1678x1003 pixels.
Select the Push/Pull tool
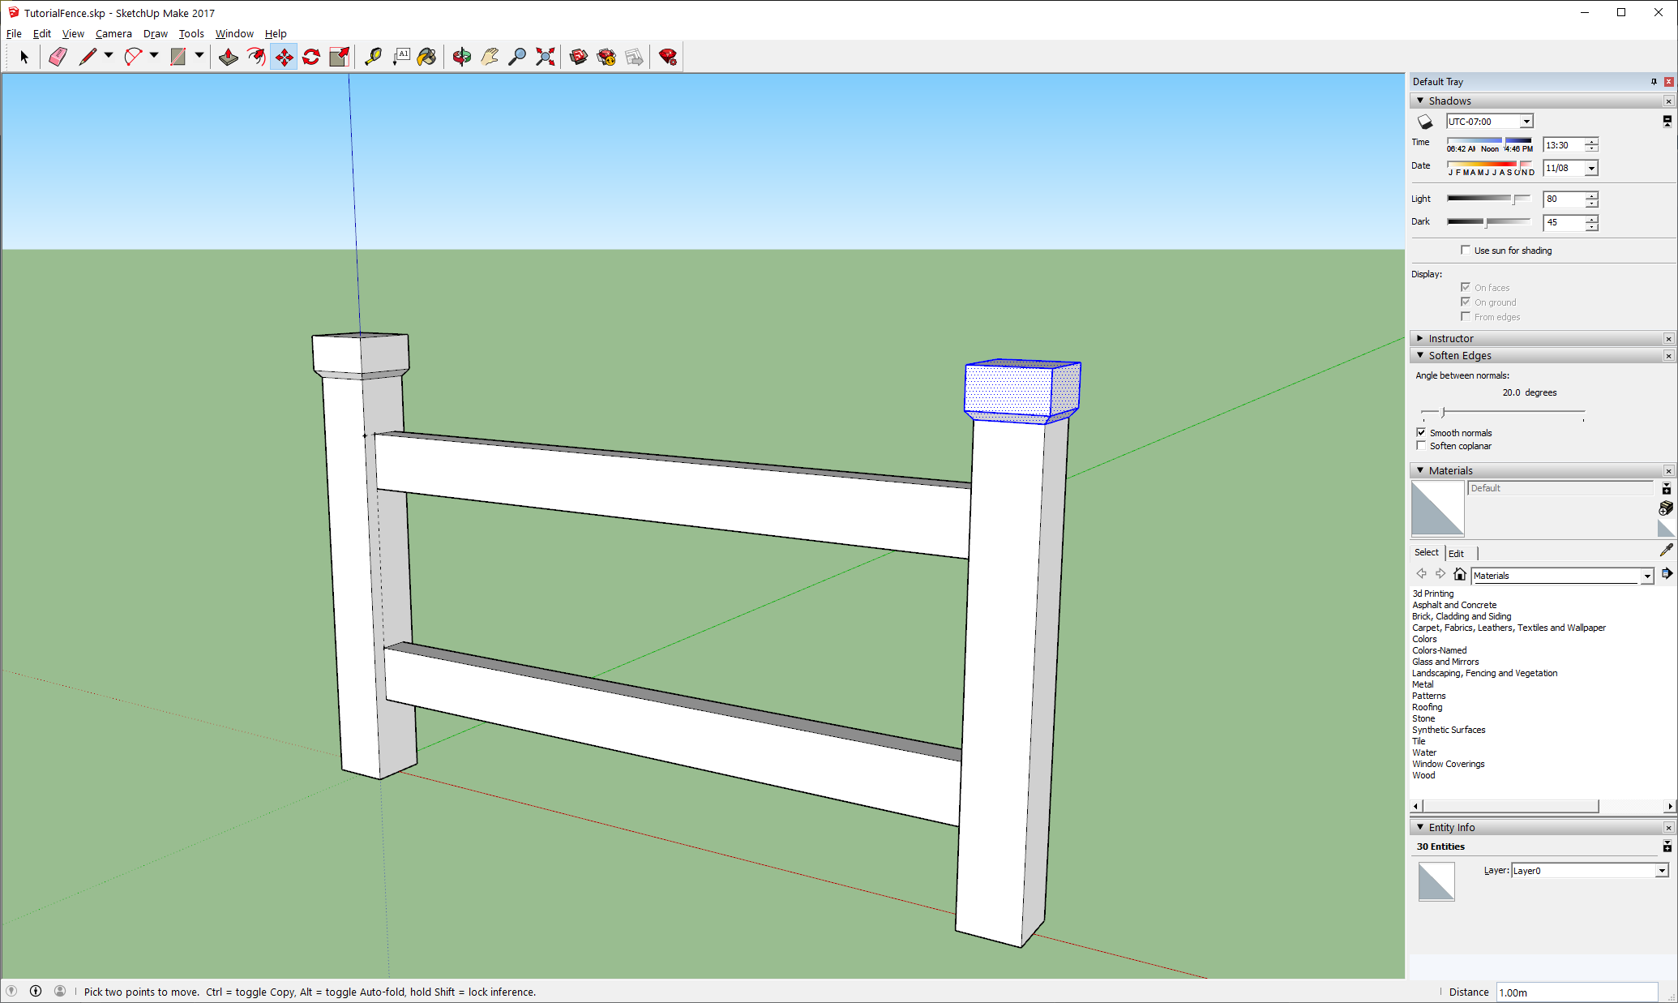click(229, 57)
